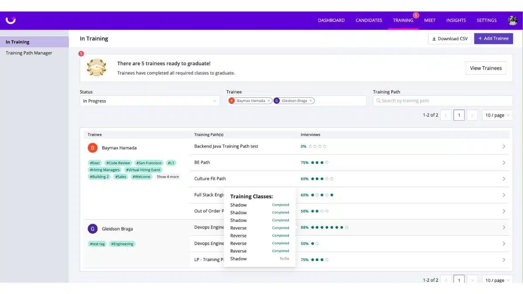
Task: Click the Add Trainee button
Action: (x=493, y=38)
